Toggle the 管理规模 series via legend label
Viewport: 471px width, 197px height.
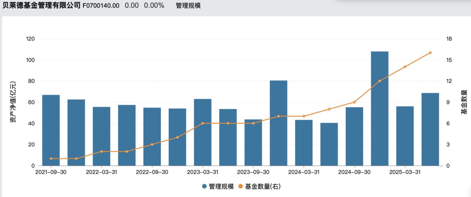click(221, 186)
